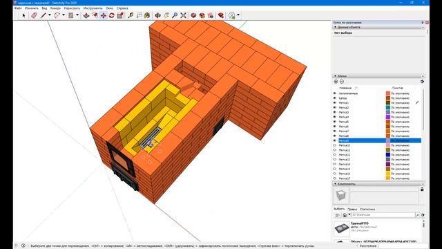The width and height of the screenshot is (442, 249).
Task: Select the Text label tool
Action: [x=139, y=15]
